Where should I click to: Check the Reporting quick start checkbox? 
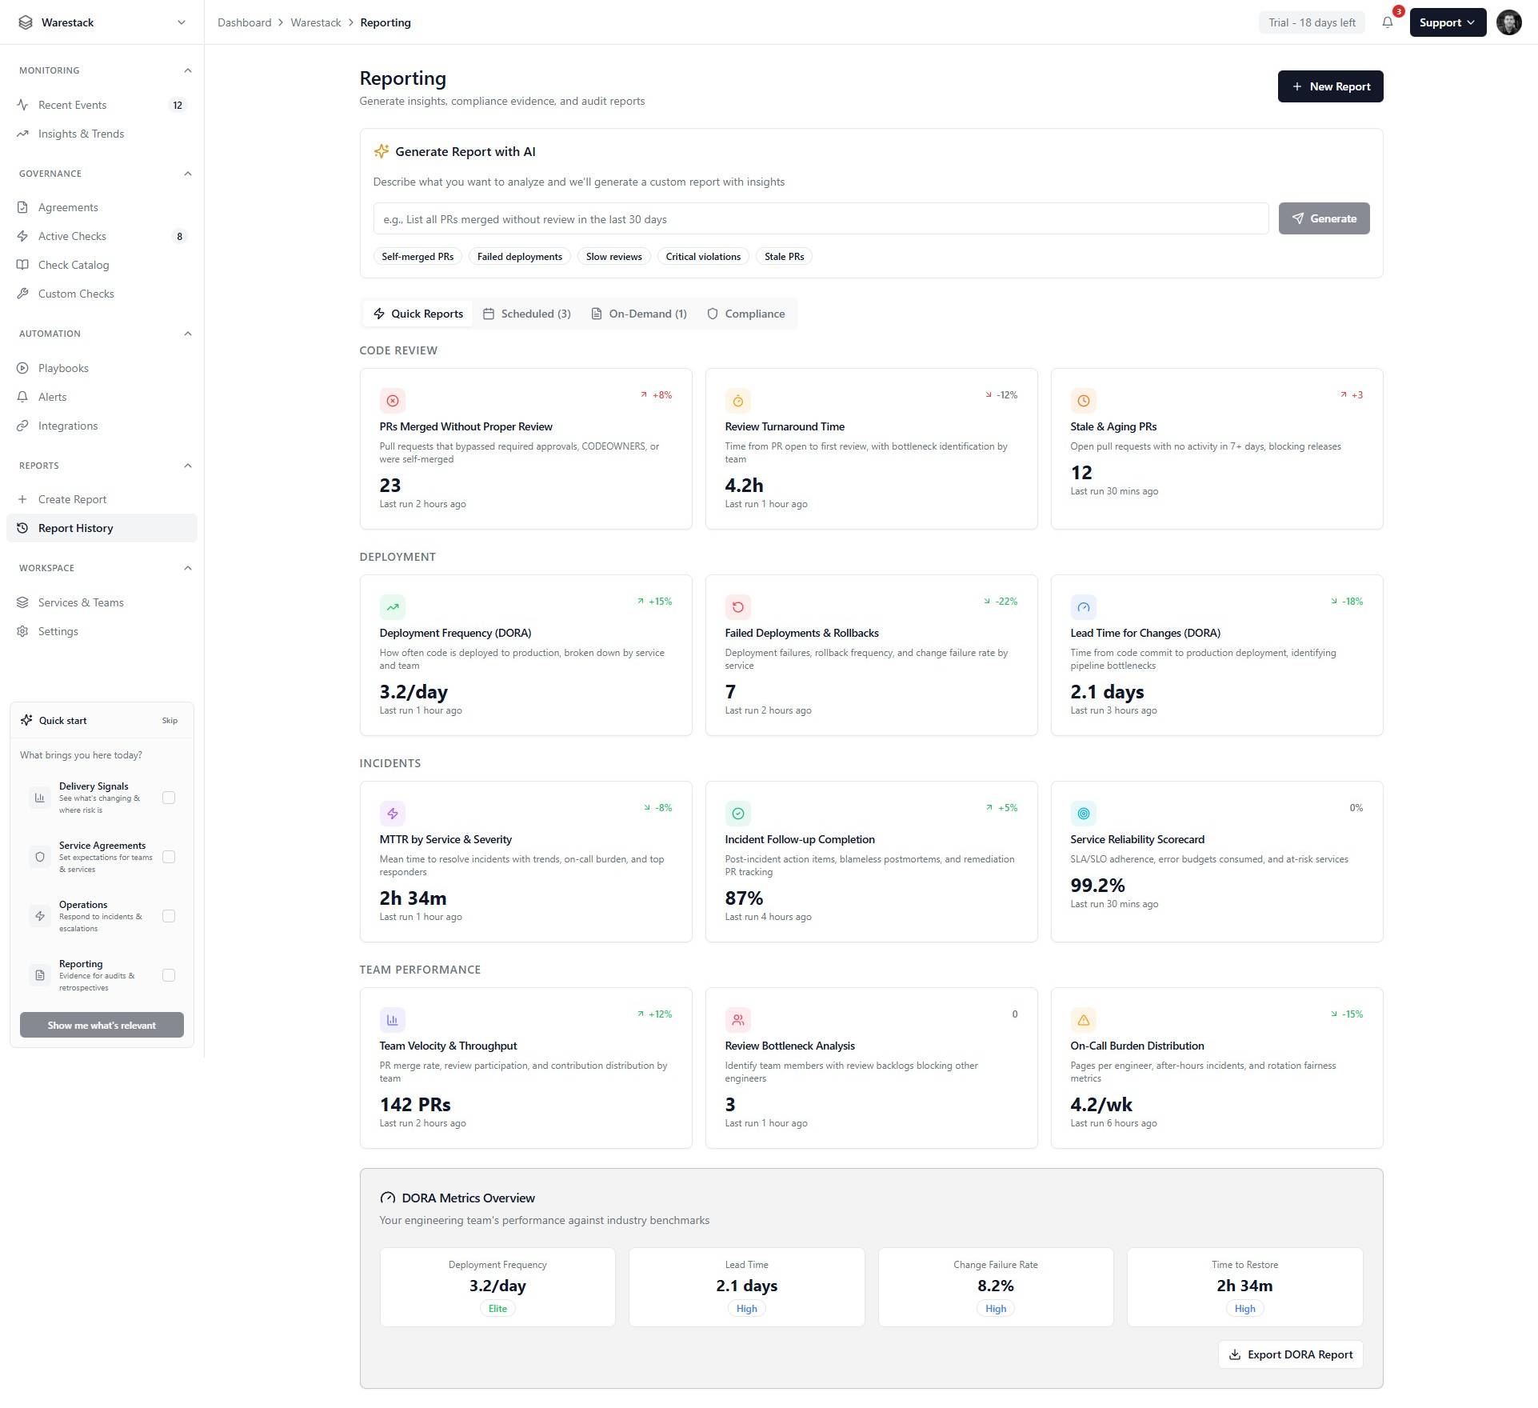point(168,975)
